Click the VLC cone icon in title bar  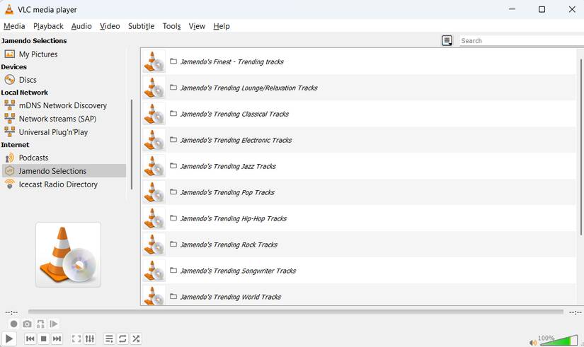click(x=9, y=9)
